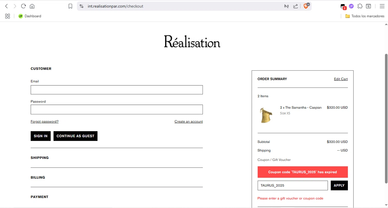Bookmark this page with the bookmark icon
Viewport: 388px width, 208px height.
pos(70,6)
